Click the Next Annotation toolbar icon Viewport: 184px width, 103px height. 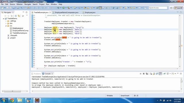coord(120,8)
